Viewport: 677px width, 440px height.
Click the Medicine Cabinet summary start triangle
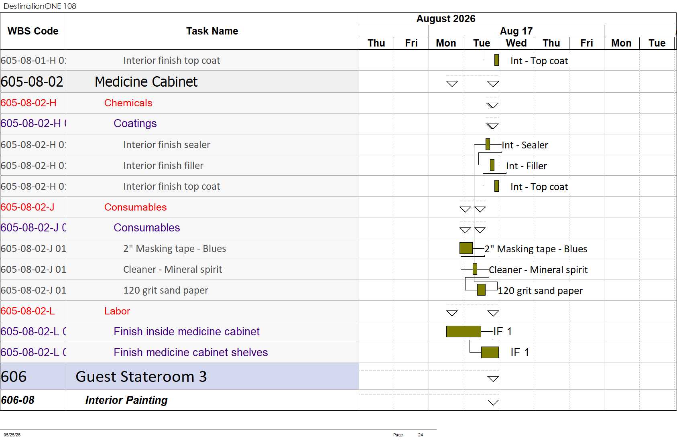coord(452,84)
